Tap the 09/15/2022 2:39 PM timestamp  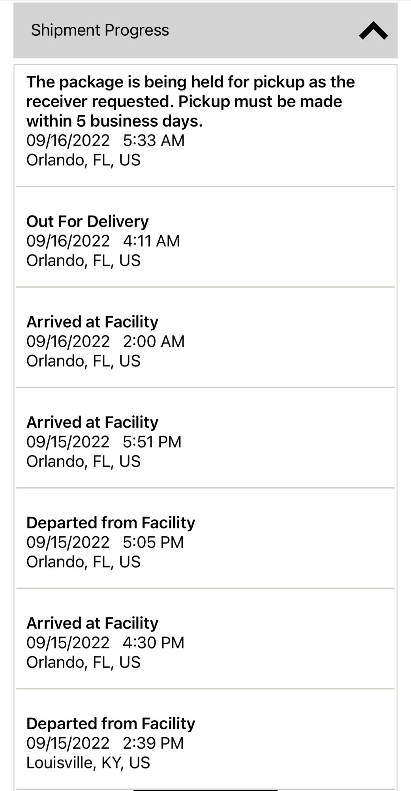tap(105, 743)
